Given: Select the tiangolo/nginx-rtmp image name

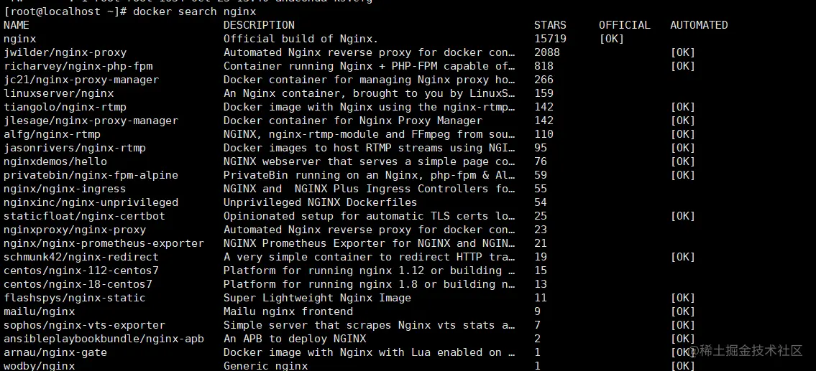Looking at the screenshot, I should (x=65, y=107).
